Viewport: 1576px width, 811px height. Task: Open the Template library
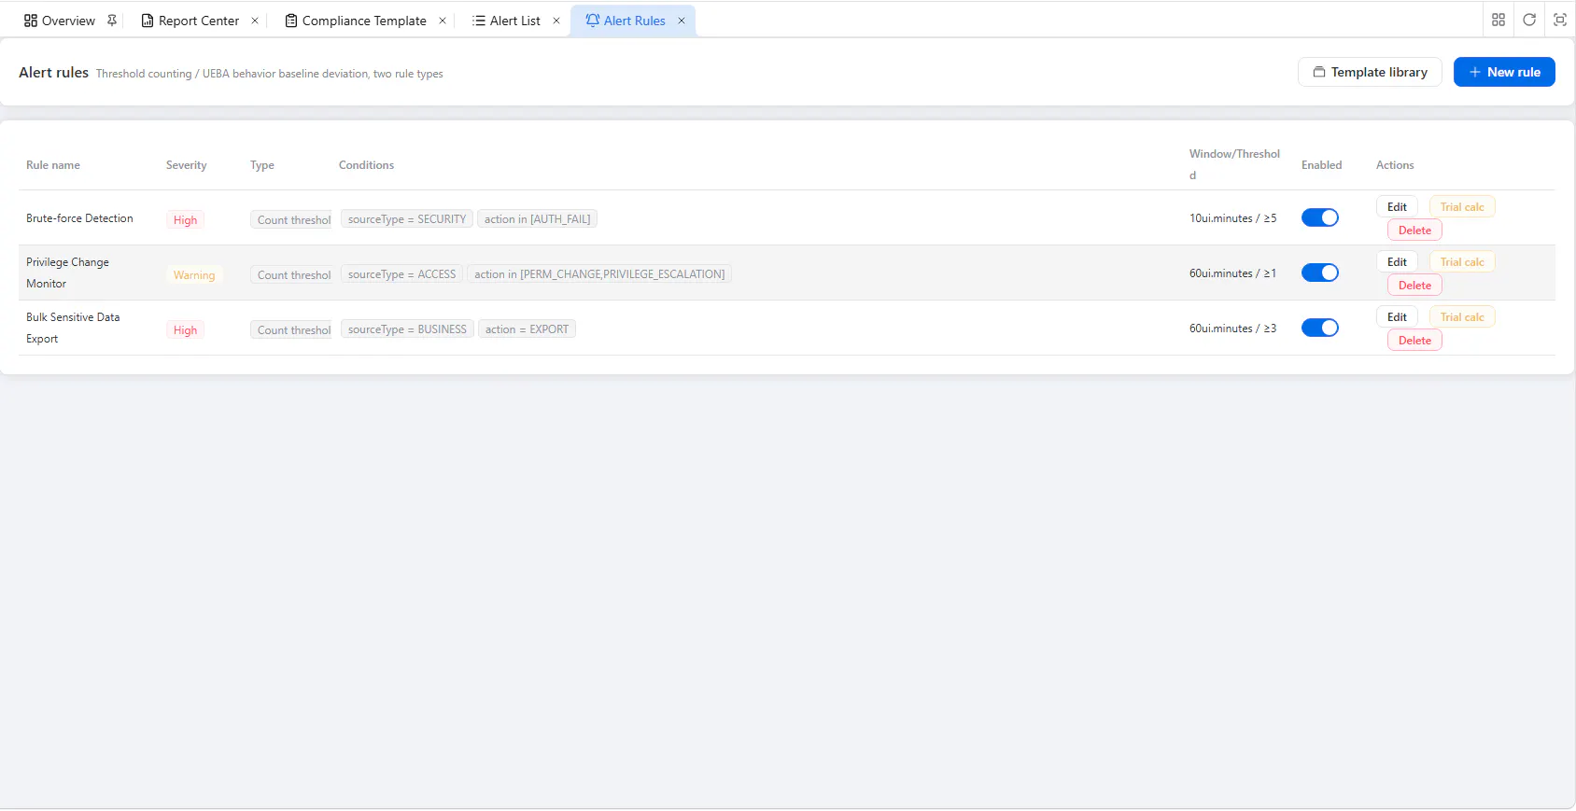[1370, 72]
